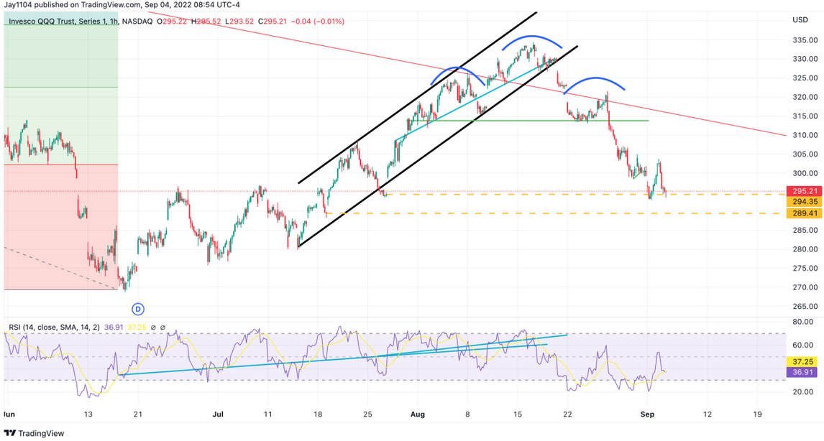Image resolution: width=824 pixels, height=441 pixels.
Task: Click the dividend "D" marker on the chart
Action: (137, 310)
